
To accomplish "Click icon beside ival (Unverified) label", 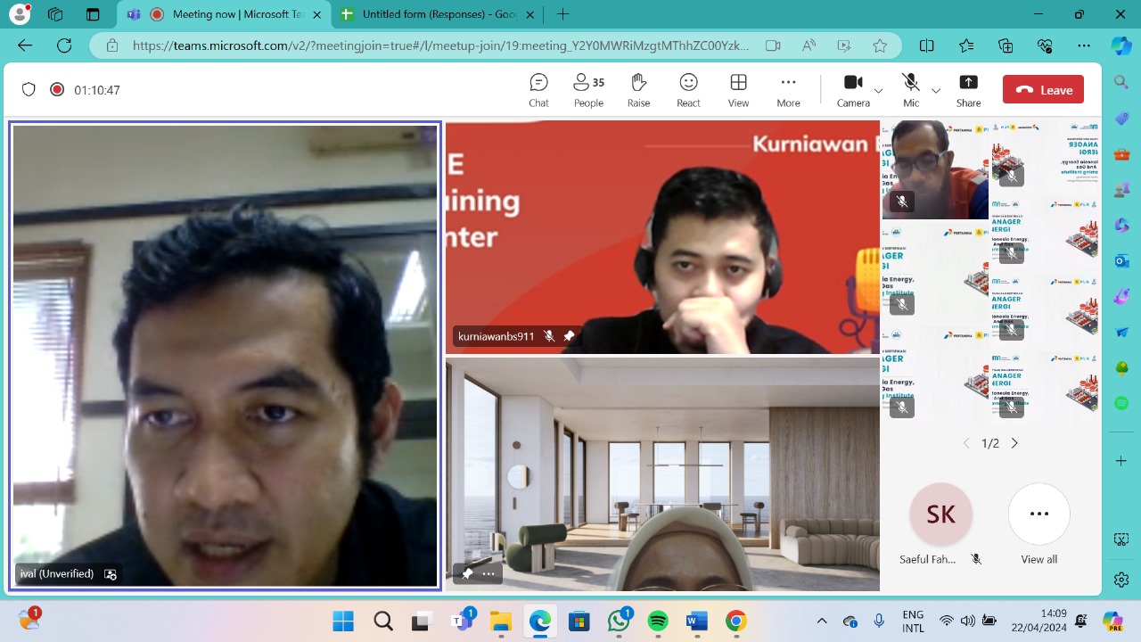I will pyautogui.click(x=111, y=574).
